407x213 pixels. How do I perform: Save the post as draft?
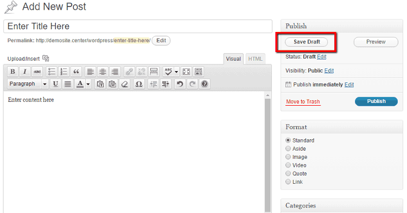tap(307, 42)
